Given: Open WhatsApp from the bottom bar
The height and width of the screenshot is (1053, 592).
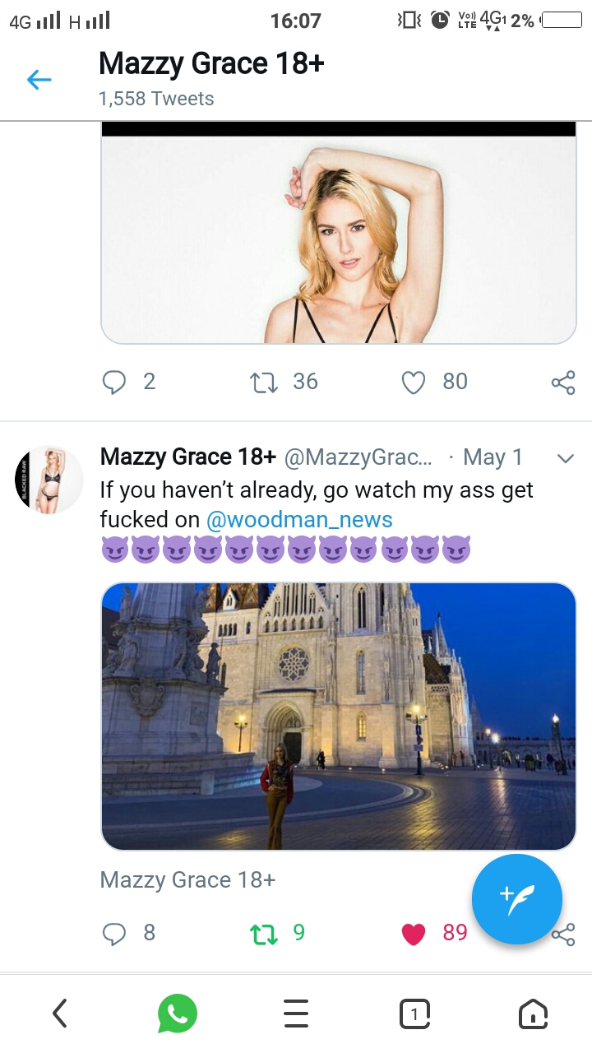Looking at the screenshot, I should click(178, 1014).
